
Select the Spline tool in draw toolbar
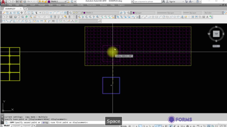(x=171, y=17)
